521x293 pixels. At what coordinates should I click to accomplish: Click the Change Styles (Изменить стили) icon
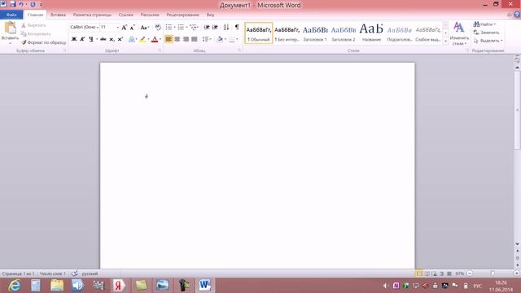tap(459, 28)
